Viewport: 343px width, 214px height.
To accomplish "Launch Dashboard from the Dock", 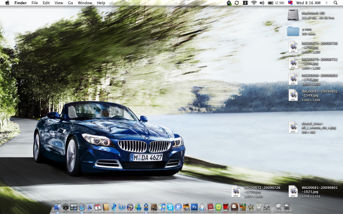I will click(65, 207).
